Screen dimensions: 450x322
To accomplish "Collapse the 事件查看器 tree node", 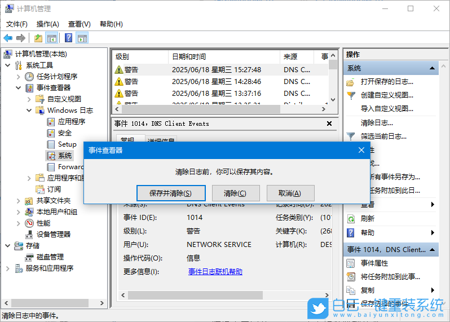I will click(19, 88).
